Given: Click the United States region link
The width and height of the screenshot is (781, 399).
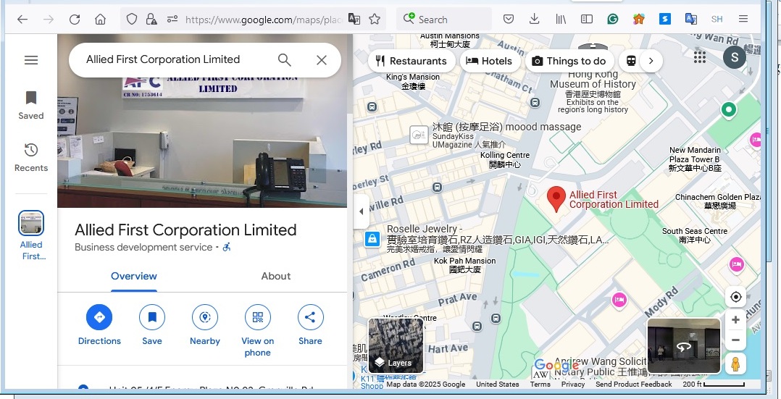Looking at the screenshot, I should pos(497,384).
